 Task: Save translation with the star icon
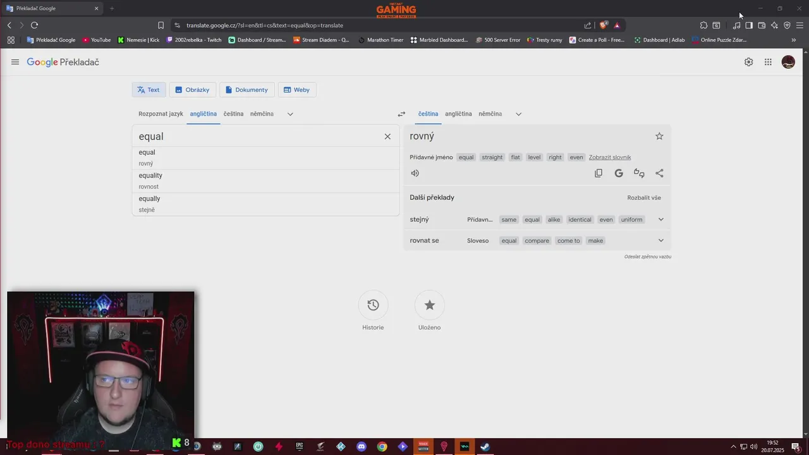click(x=659, y=136)
